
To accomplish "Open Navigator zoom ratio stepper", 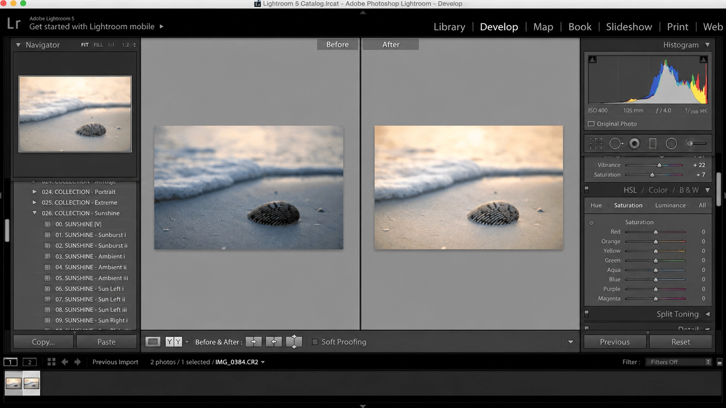I will 134,45.
